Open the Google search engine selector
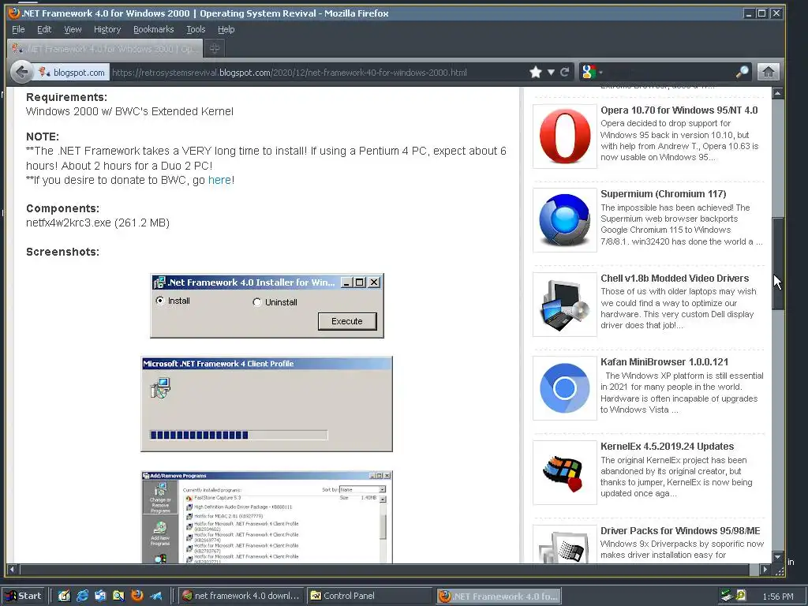This screenshot has height=606, width=808. (591, 72)
